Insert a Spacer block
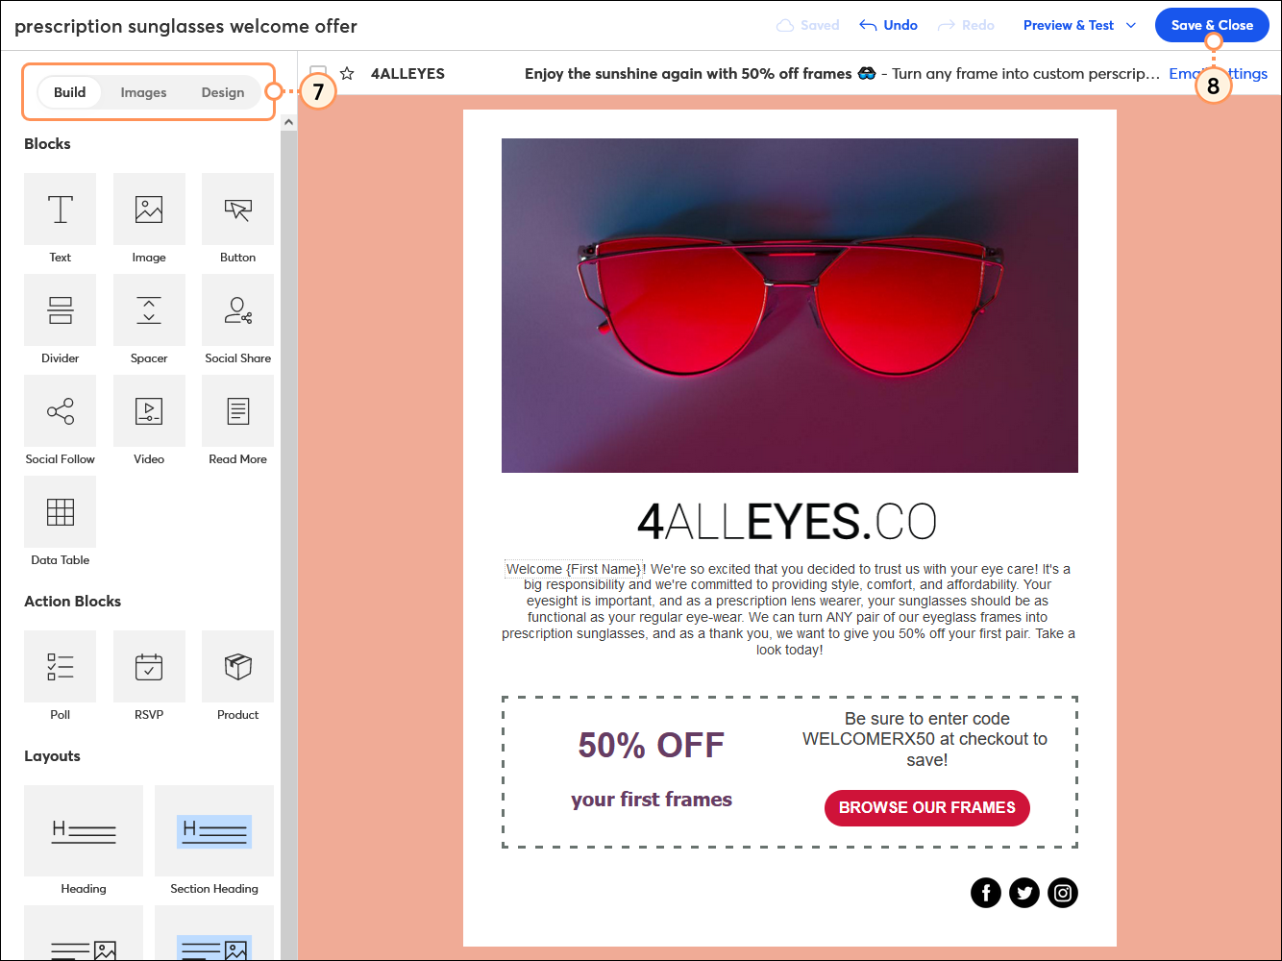Image resolution: width=1282 pixels, height=961 pixels. pyautogui.click(x=149, y=310)
